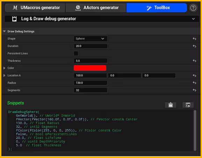
Task: Click the ToolBox wrench icon
Action: (149, 8)
